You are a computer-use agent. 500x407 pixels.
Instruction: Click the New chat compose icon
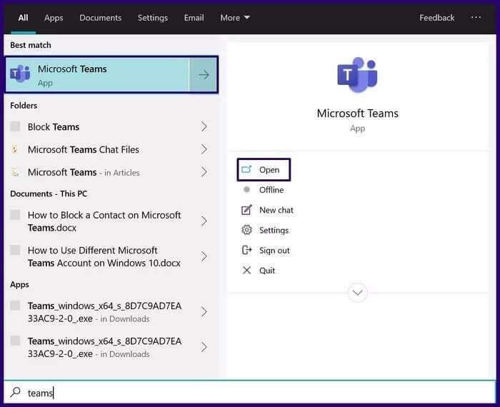247,210
